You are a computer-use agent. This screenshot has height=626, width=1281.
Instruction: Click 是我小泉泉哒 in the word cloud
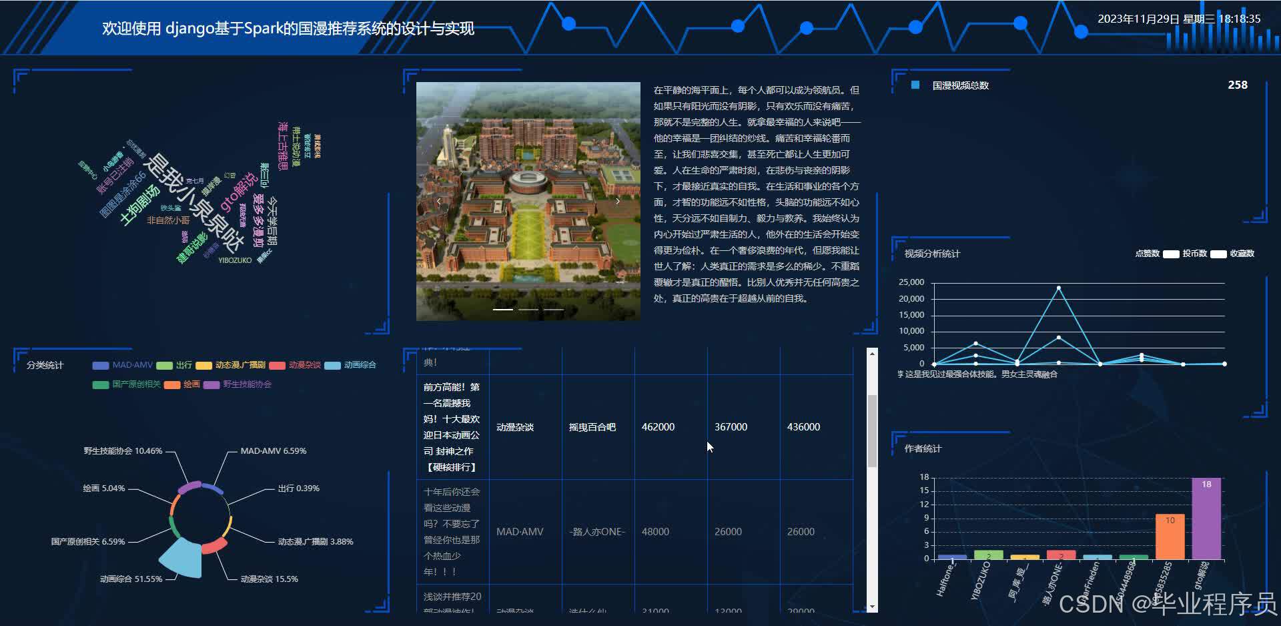[195, 202]
